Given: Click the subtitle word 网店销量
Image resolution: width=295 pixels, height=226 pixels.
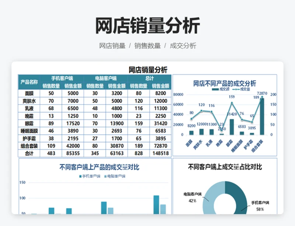Looking at the screenshot, I should pos(112,46).
